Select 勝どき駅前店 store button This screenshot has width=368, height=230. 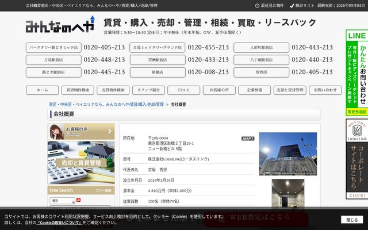coord(53,72)
